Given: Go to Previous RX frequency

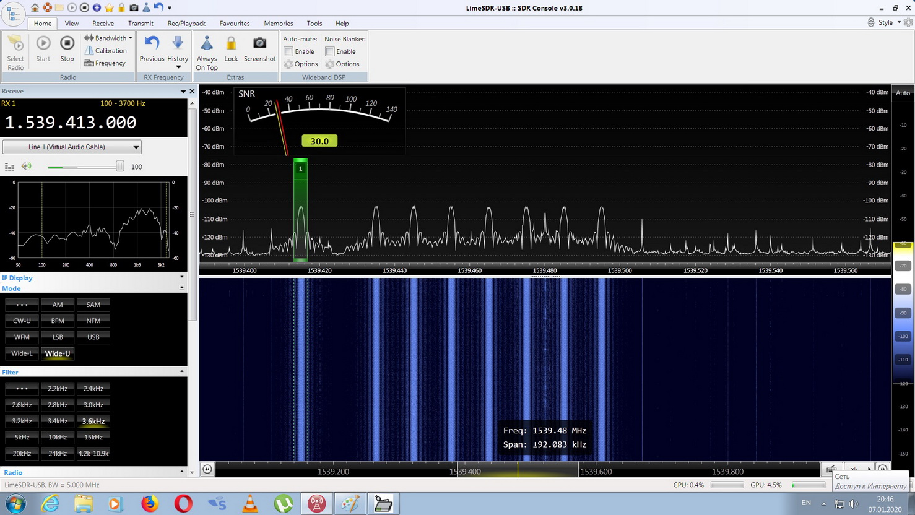Looking at the screenshot, I should [x=152, y=49].
